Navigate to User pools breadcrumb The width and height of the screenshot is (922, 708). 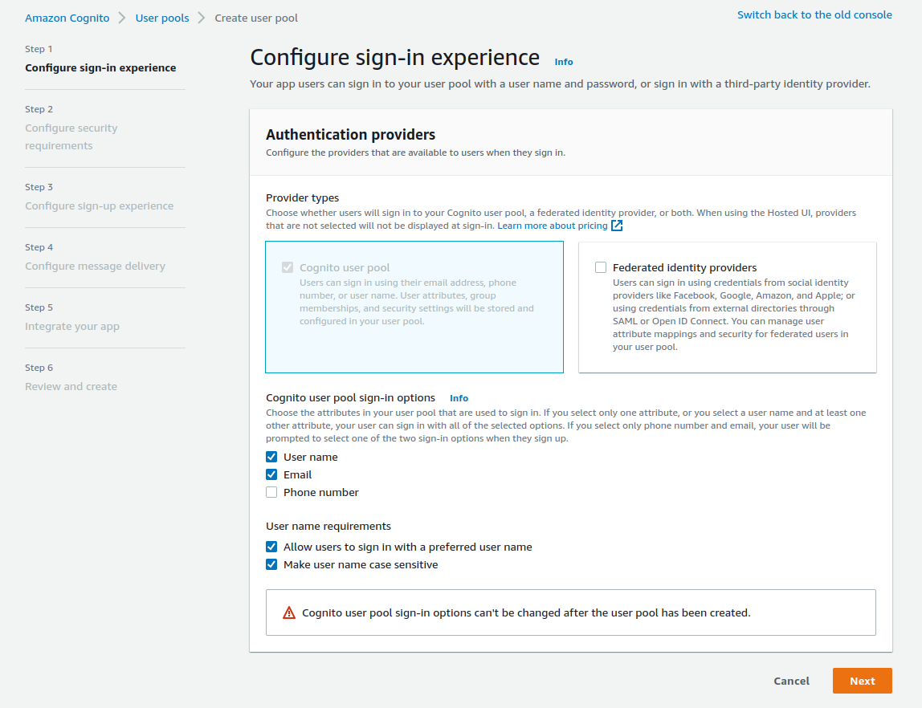pyautogui.click(x=162, y=18)
